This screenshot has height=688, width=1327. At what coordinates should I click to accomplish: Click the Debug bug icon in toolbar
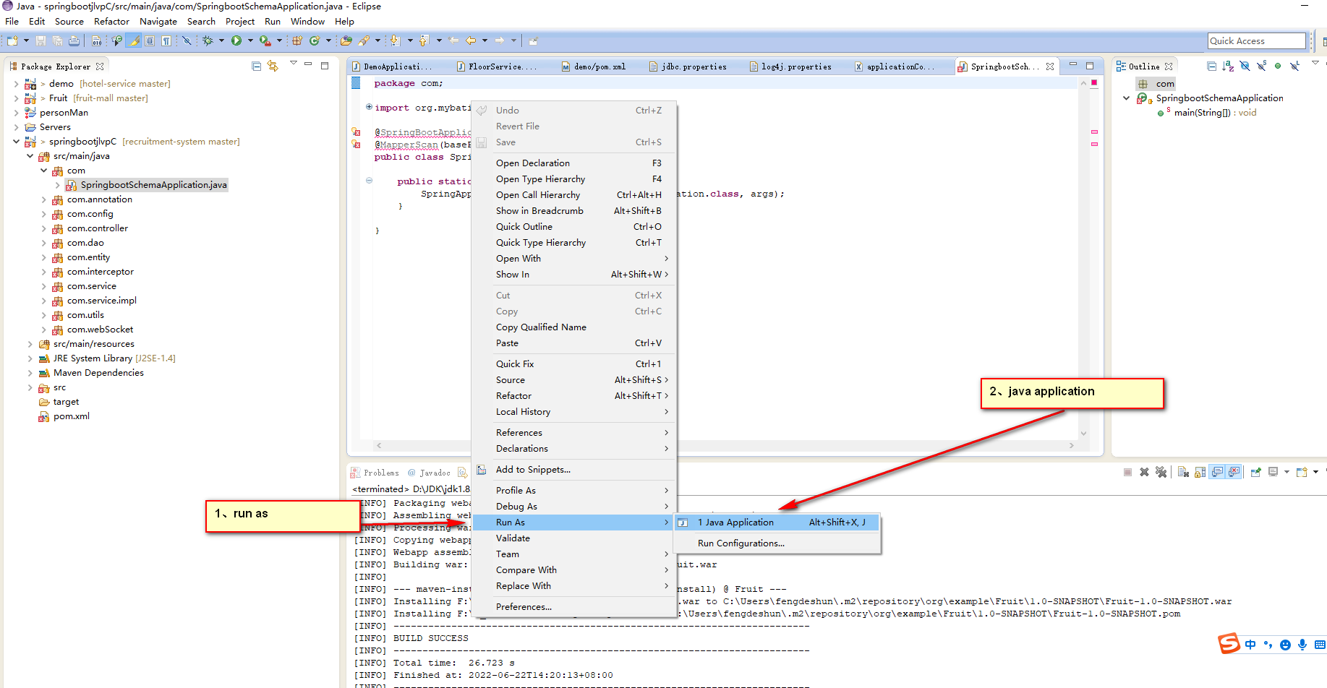pyautogui.click(x=208, y=40)
